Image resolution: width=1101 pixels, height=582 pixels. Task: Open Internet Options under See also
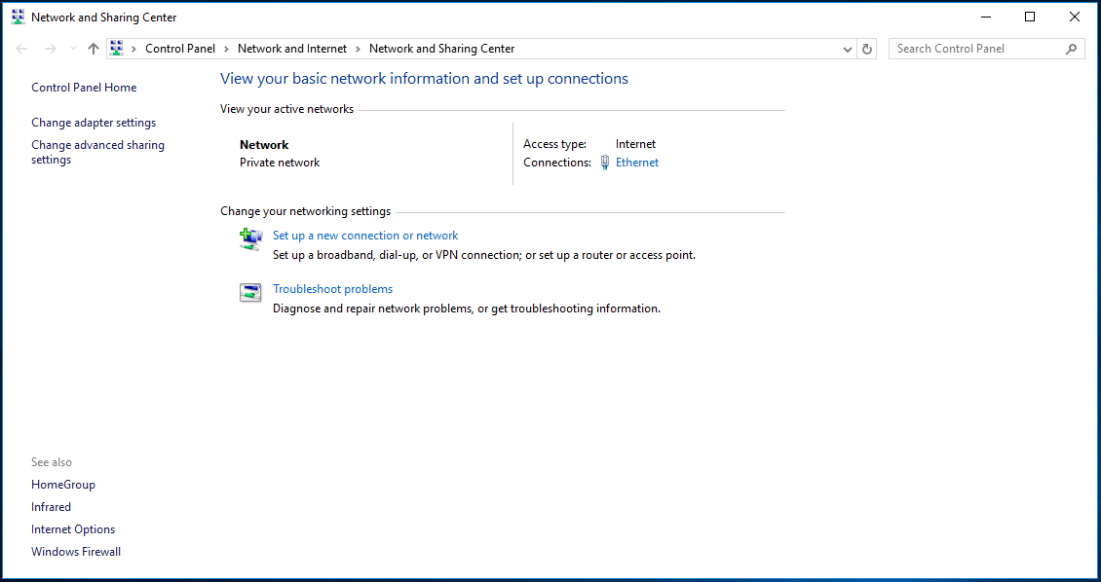[x=73, y=529]
